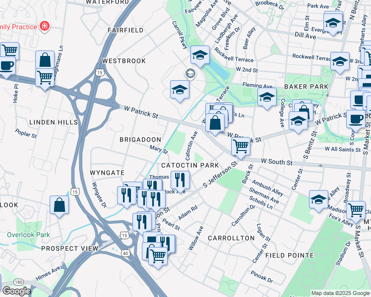Click the restaurant marker nearest Pearl St
Image resolution: width=371 pixels, height=297 pixels.
[x=142, y=224]
